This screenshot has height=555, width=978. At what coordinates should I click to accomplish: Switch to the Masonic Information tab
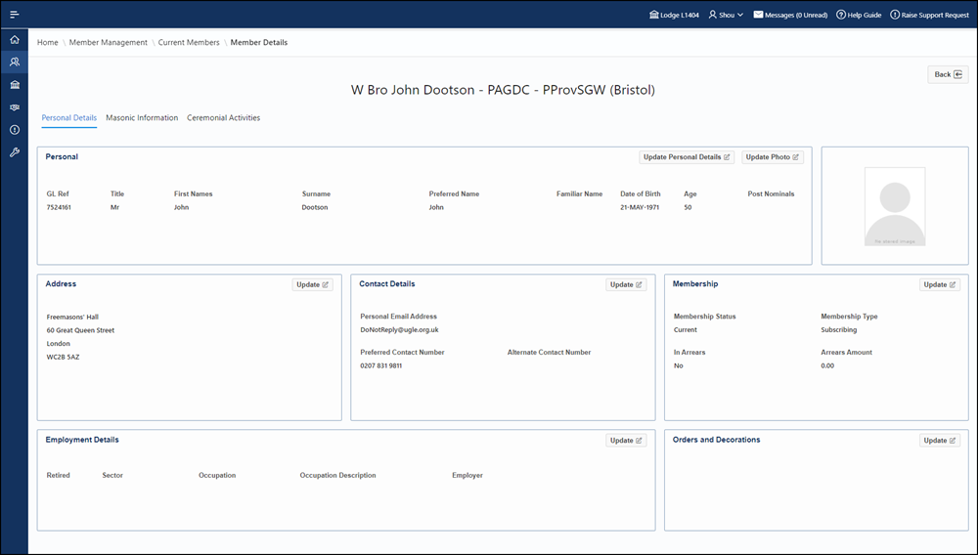142,118
